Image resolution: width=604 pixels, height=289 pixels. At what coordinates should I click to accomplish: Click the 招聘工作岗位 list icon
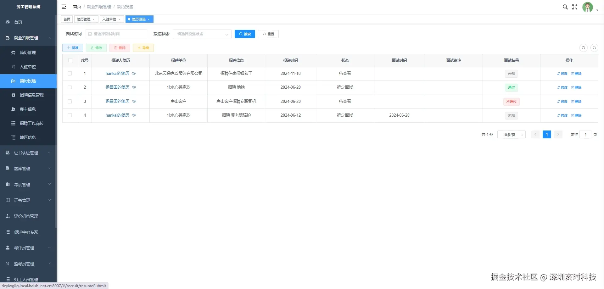point(13,123)
